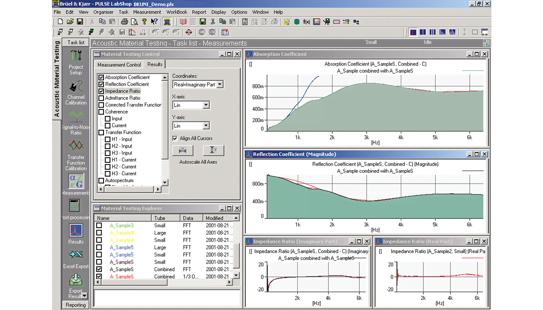Select the Signal-to-Noise Ratio task

click(76, 118)
